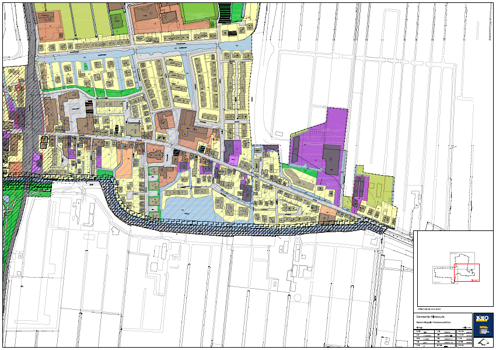Image resolution: width=496 pixels, height=350 pixels.
Task: Click the north arrow symbol below the BRO logo
Action: [482, 342]
